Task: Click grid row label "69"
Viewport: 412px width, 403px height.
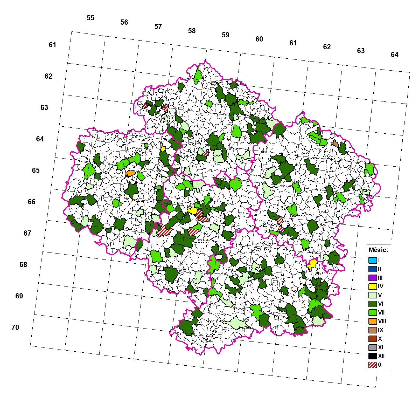Action: coord(19,296)
